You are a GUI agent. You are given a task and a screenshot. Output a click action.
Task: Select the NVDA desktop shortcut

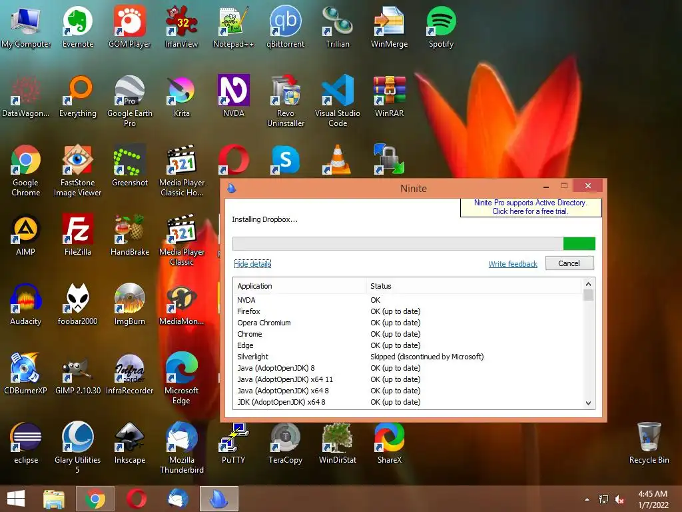[234, 97]
